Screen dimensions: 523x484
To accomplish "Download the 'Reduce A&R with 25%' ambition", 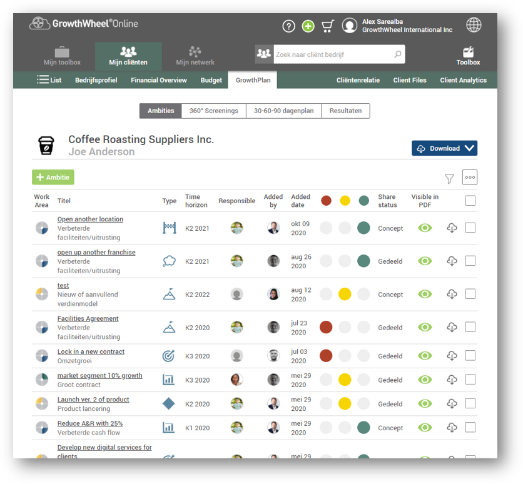I will [x=452, y=427].
